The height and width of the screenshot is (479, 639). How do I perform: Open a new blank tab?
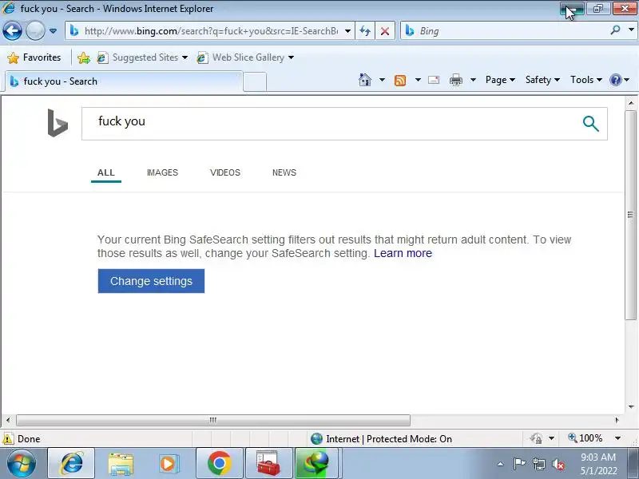255,81
